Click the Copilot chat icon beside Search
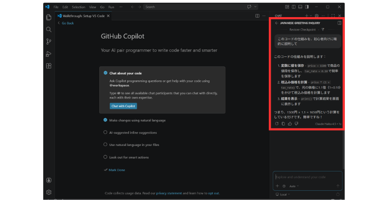The width and height of the screenshot is (387, 202). click(249, 7)
